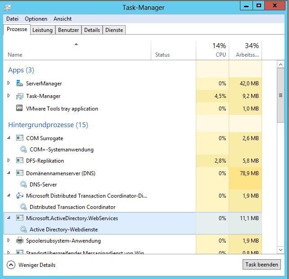Select the Spoolersubsystem-Anwendung row name
Viewport: 289px width, 279px height.
[x=63, y=241]
